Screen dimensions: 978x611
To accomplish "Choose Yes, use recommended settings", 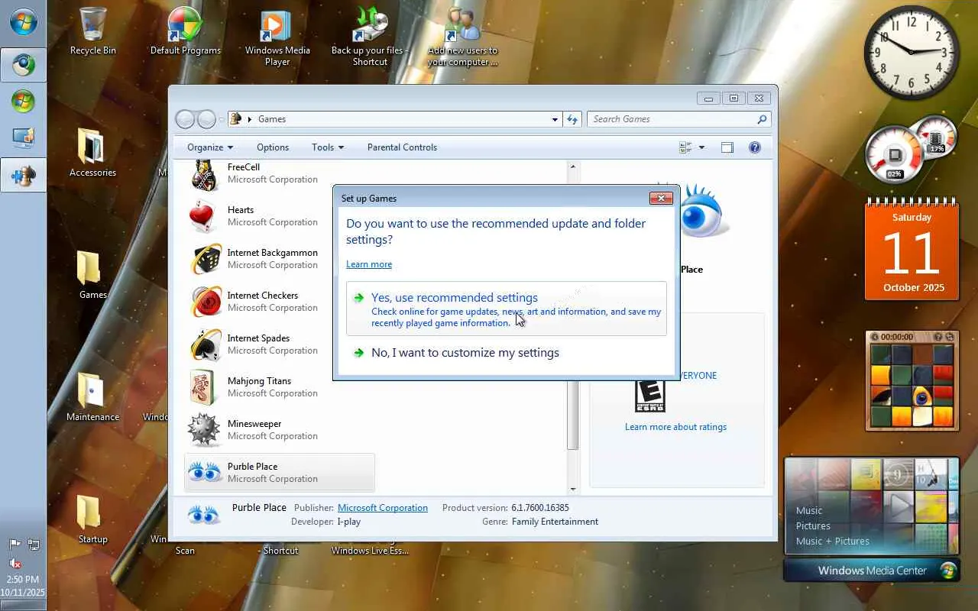I will 507,309.
